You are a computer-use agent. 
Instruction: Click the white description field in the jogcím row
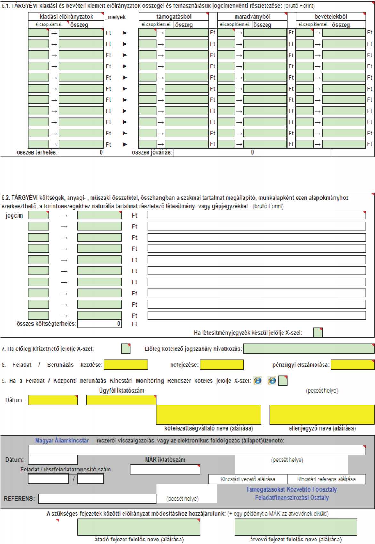257,215
